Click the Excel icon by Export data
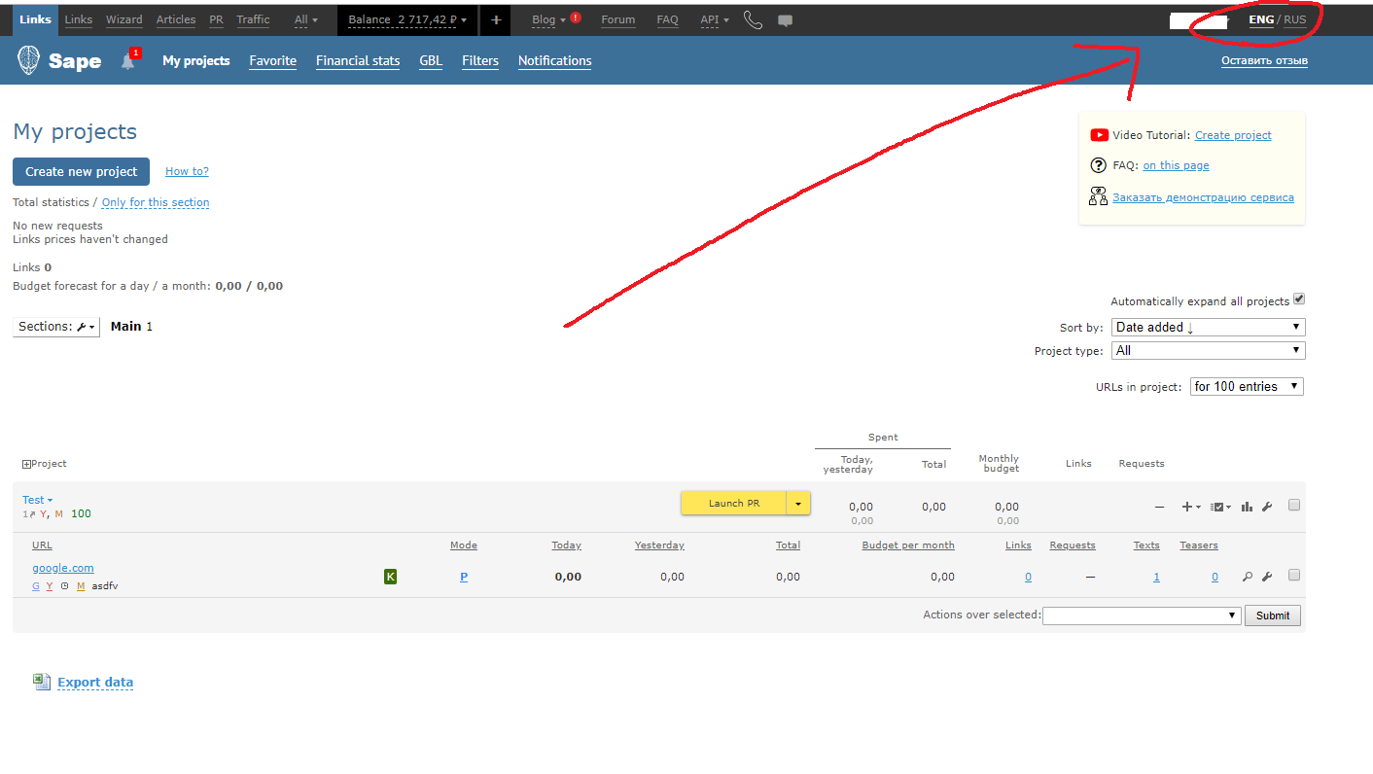The image size is (1373, 774). click(42, 682)
